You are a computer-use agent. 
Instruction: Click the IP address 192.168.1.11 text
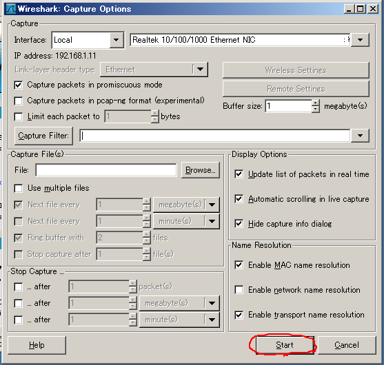click(55, 56)
